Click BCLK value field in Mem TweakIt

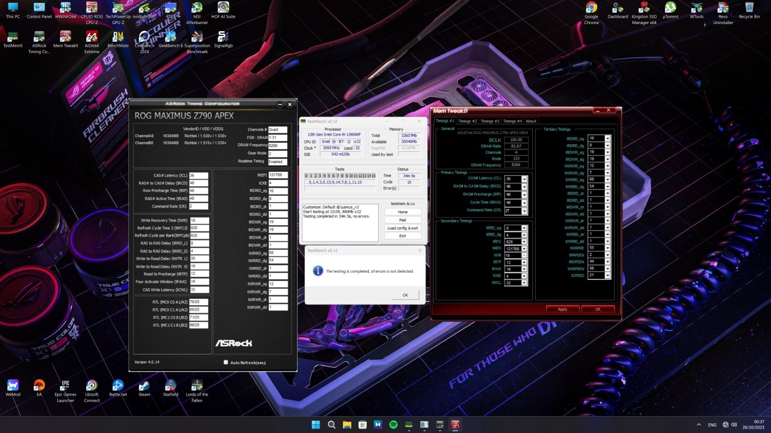tap(516, 140)
